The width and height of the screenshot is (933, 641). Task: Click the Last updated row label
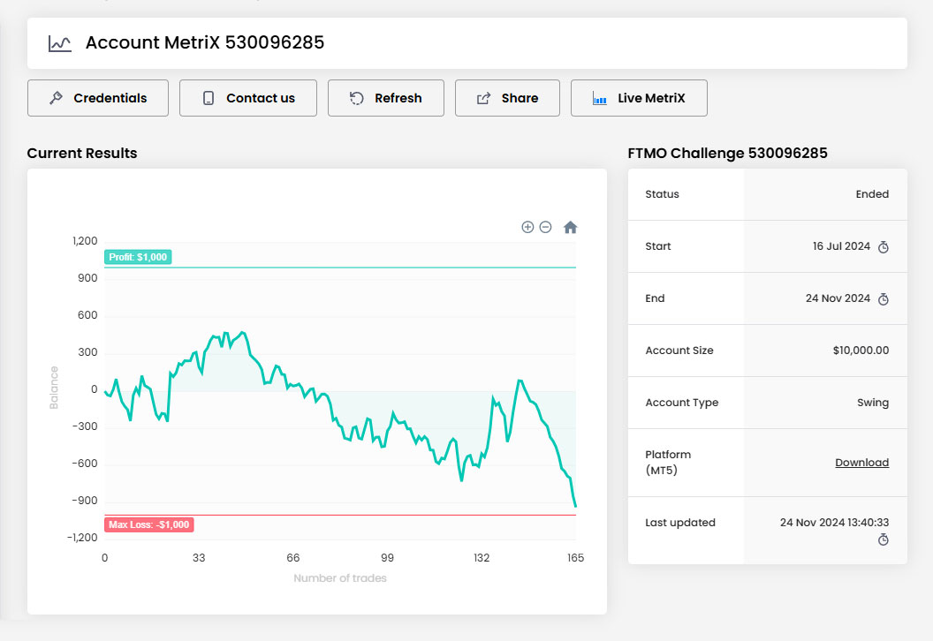pyautogui.click(x=680, y=523)
